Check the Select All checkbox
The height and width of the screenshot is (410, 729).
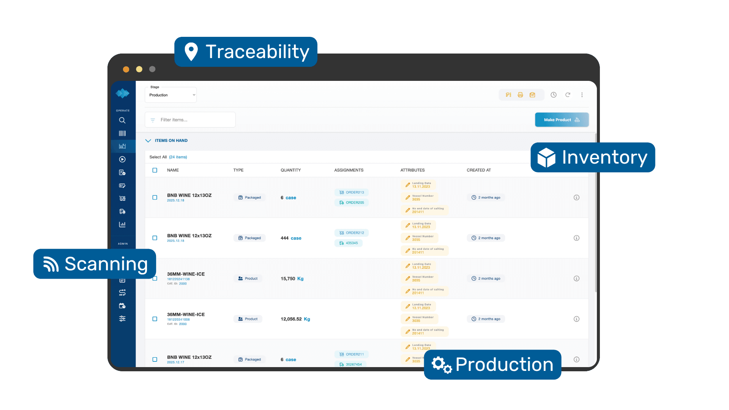coord(155,170)
